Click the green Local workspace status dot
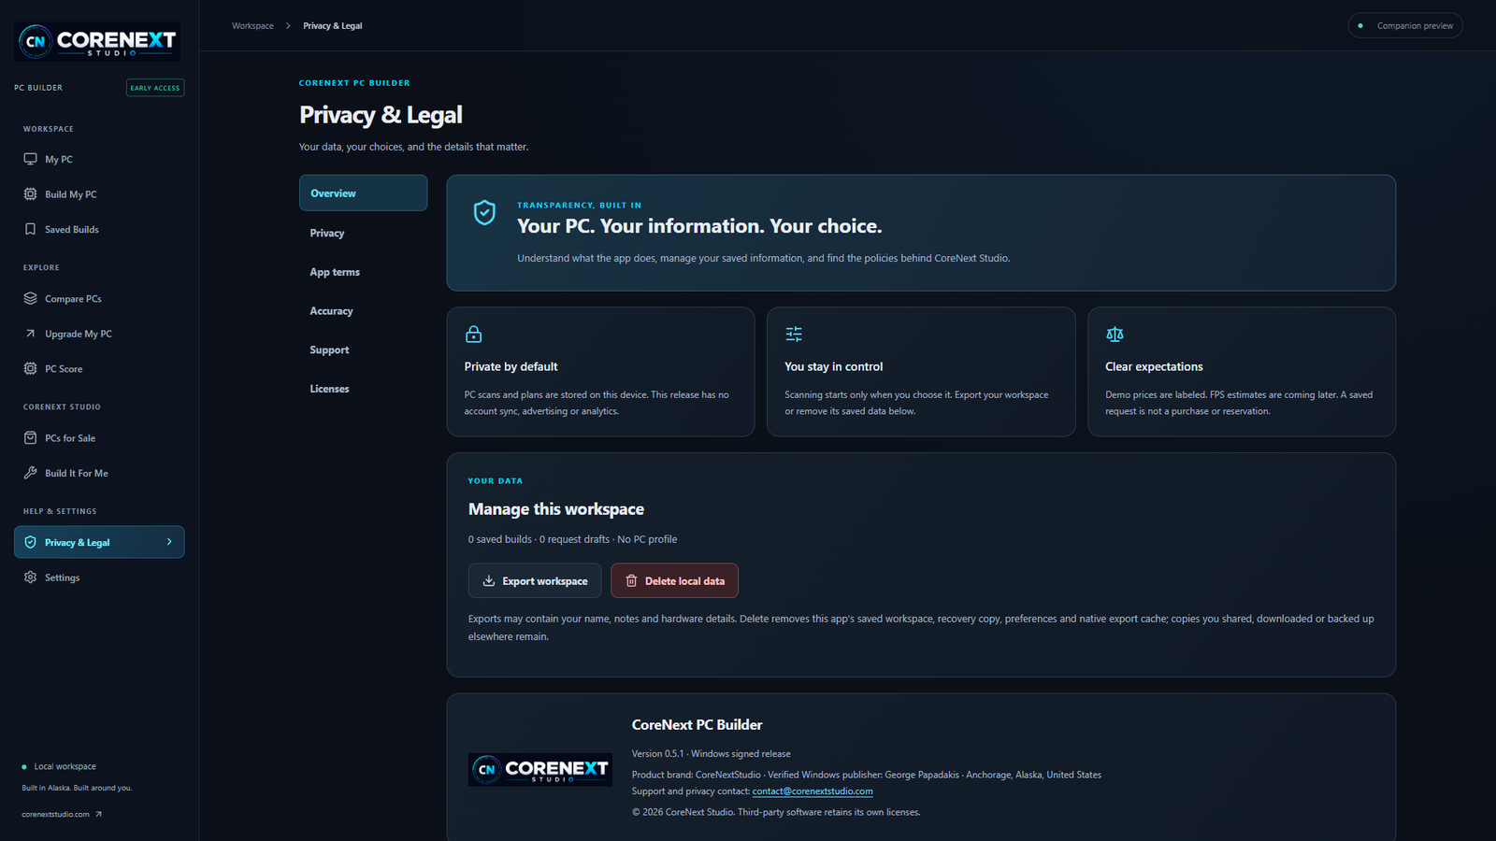1496x841 pixels. (24, 767)
